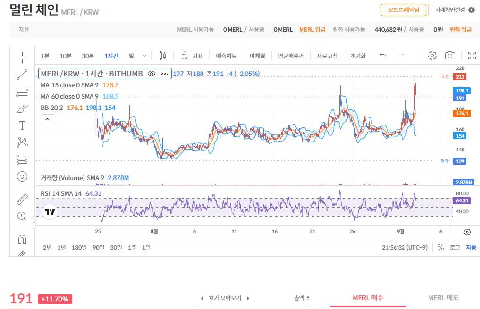The width and height of the screenshot is (480, 309).
Task: Select the forecast and measurement tool
Action: (x=22, y=159)
